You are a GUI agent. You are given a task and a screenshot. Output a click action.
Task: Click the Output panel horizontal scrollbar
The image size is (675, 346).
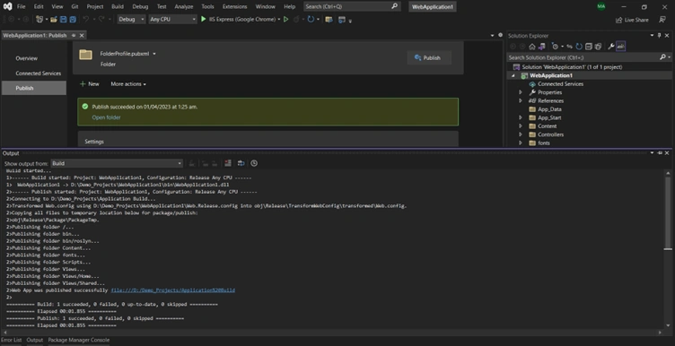[332, 333]
